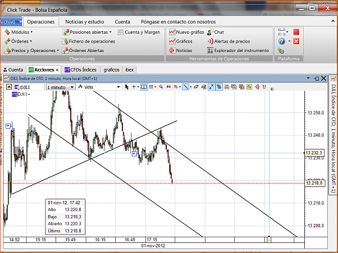
Task: Click the price alert waves icon in the chart toolbar
Action: pos(257,87)
